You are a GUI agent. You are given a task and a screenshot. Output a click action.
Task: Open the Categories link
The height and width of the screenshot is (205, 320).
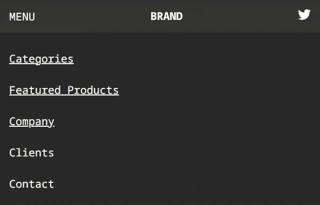tap(41, 59)
